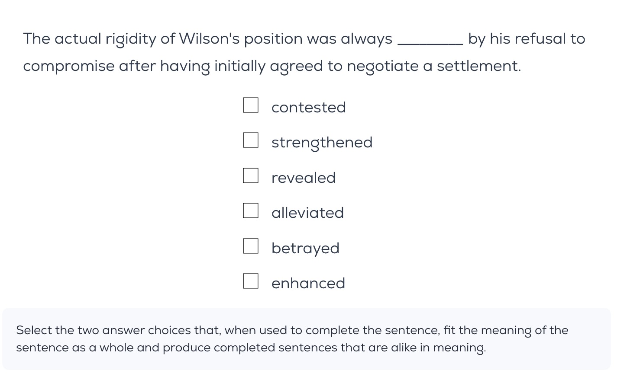Click the answer label text "contested"
627x389 pixels.
308,107
